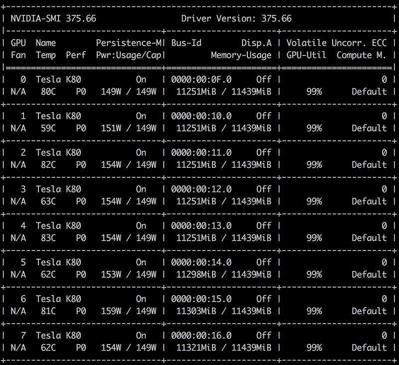
Task: Select the "Bus-Id" column header
Action: point(186,43)
